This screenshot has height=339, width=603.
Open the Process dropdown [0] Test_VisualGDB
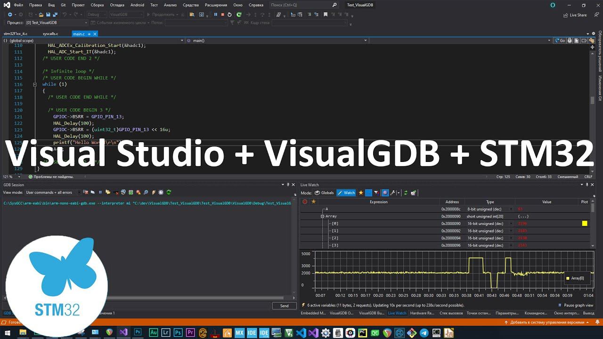point(57,23)
